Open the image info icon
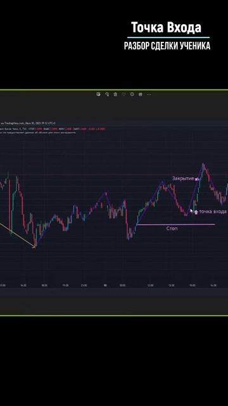Viewport: 228px width, 406px height. tap(132, 95)
